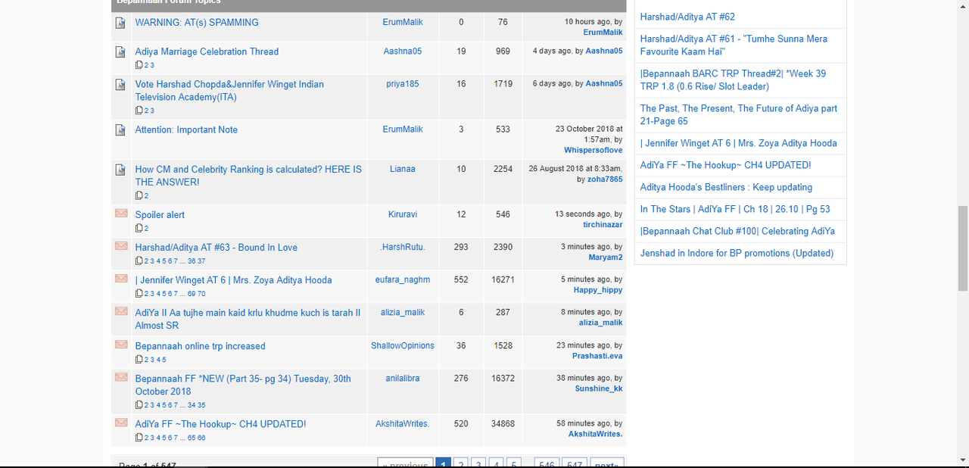The width and height of the screenshot is (969, 468).
Task: Click the pages icon under Adiya Marriage Celebration Thread
Action: (x=139, y=65)
